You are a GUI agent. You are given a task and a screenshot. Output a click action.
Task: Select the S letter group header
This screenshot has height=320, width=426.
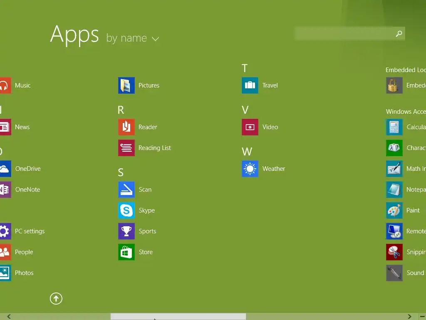tap(121, 172)
